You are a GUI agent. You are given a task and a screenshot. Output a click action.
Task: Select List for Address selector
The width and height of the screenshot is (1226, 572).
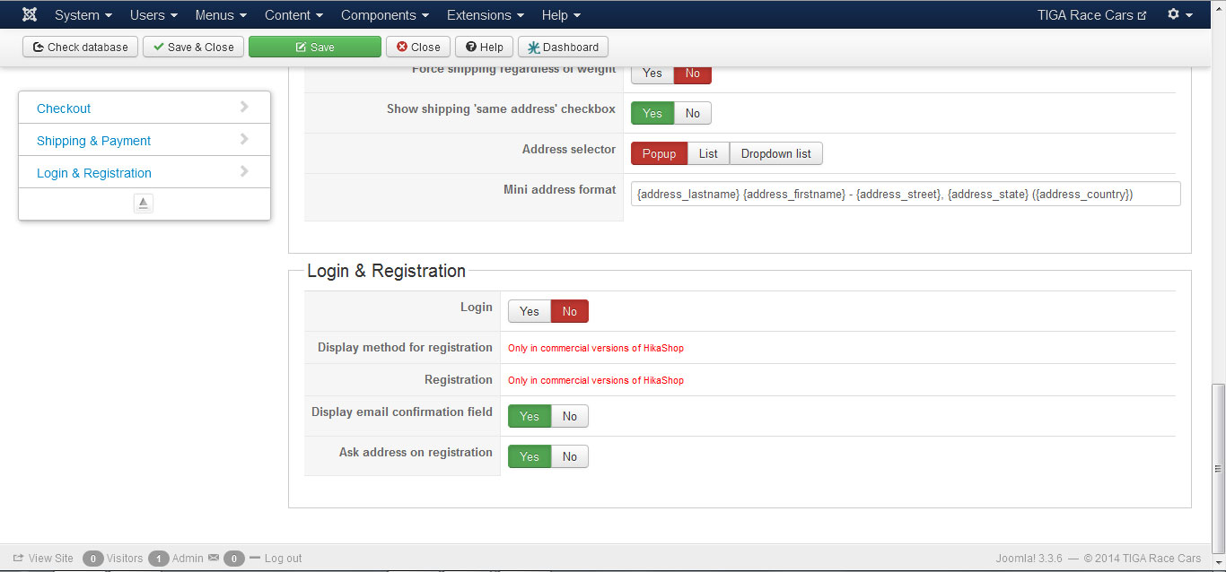point(708,153)
